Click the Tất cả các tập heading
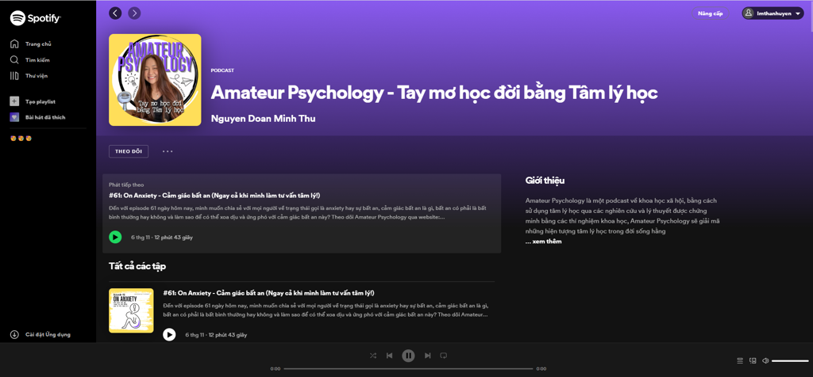The image size is (813, 377). tap(137, 266)
